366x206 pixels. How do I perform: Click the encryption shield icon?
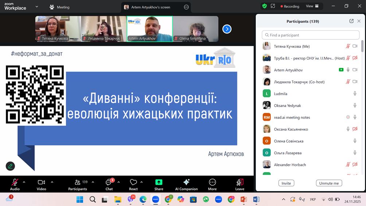[264, 6]
